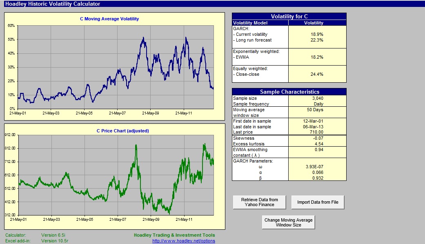Click the 60% axis label on volatility chart
This screenshot has width=425, height=244.
click(x=11, y=25)
